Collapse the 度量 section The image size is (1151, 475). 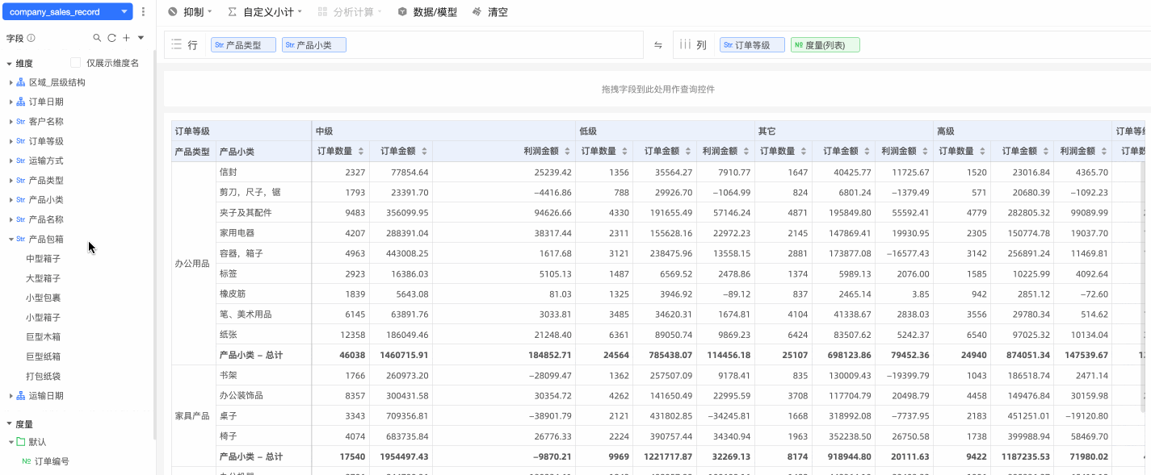pos(10,424)
